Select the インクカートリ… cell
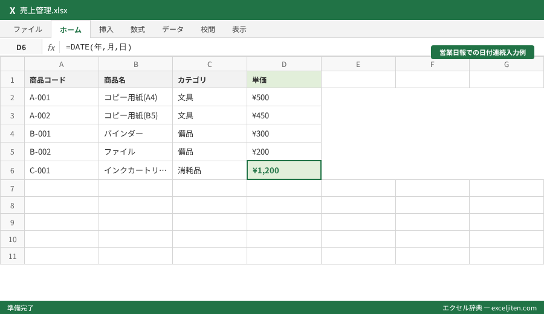The image size is (544, 314). click(135, 170)
